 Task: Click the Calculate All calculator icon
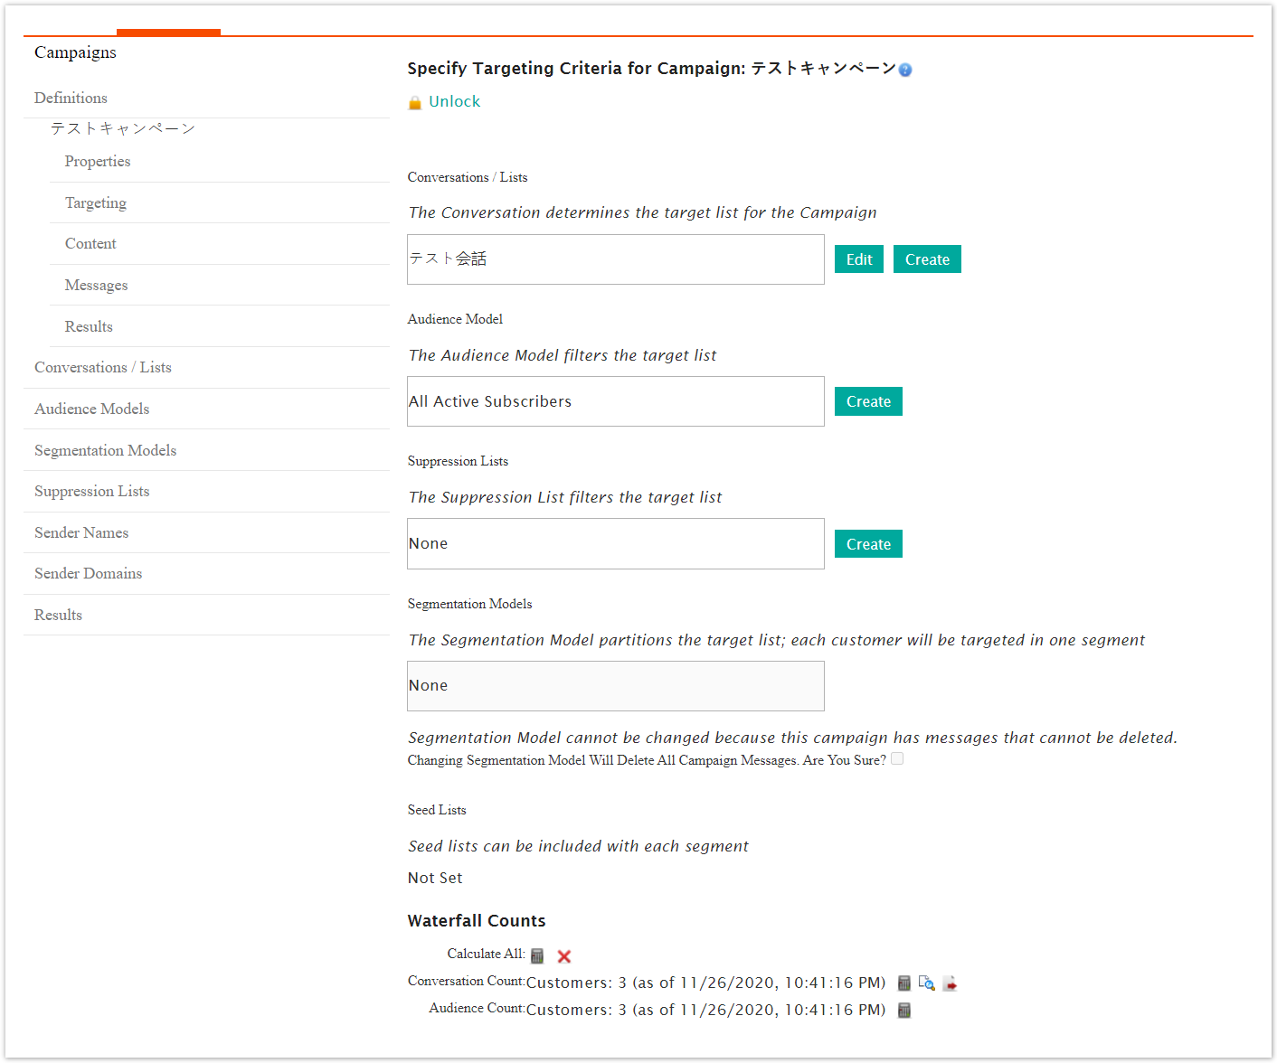pyautogui.click(x=537, y=955)
